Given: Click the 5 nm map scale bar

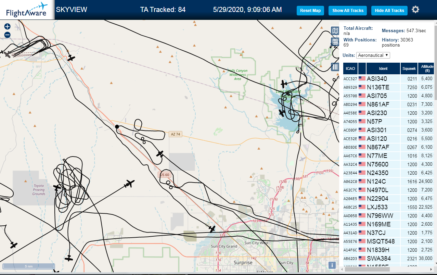Looking at the screenshot, I should tap(29, 266).
